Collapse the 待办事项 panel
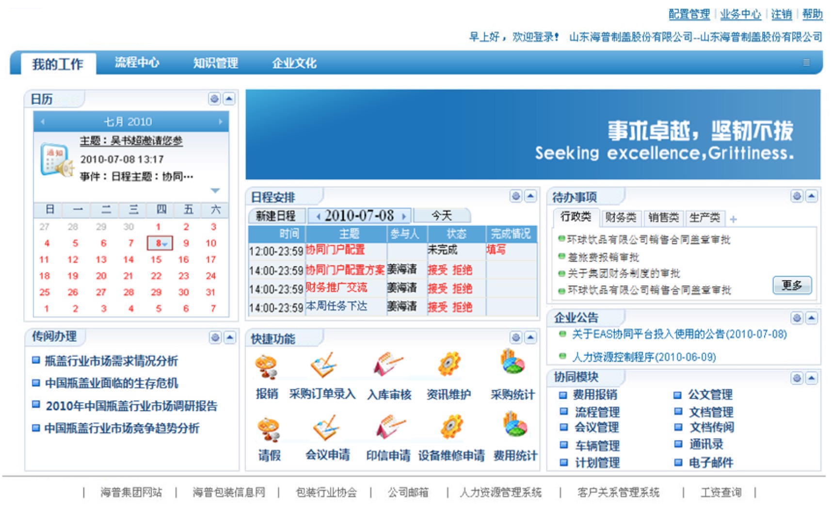The width and height of the screenshot is (833, 508). [x=811, y=196]
